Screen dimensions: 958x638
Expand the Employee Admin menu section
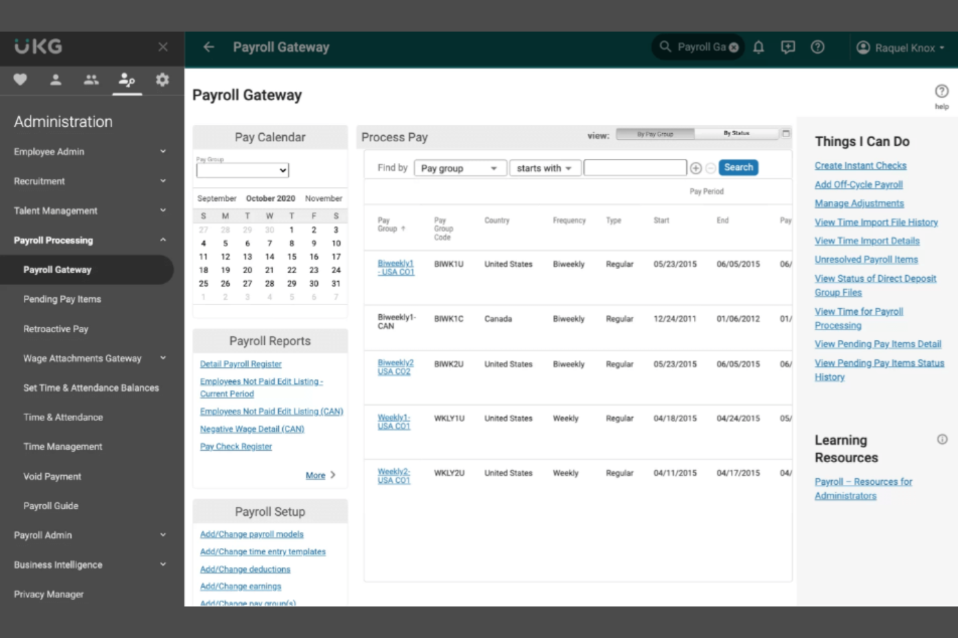[x=89, y=152]
